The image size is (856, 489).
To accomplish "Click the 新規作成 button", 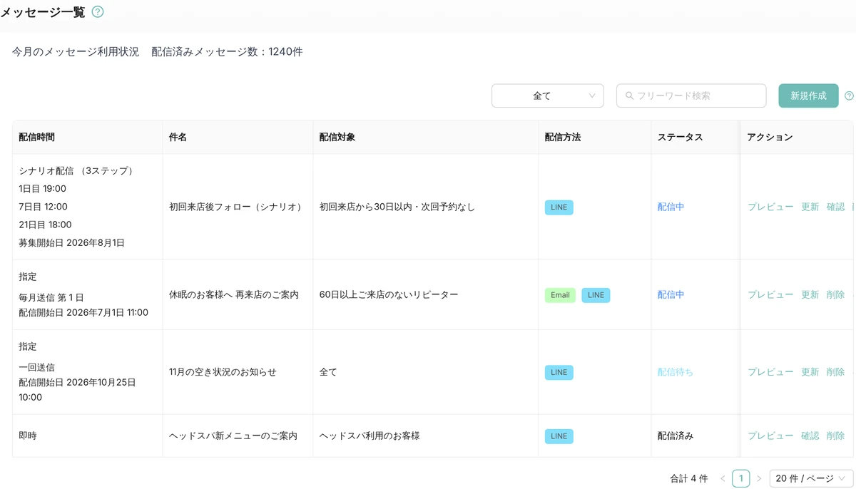I will coord(808,96).
